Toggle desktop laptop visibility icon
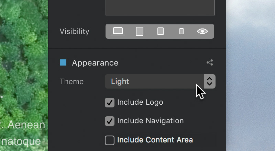 pos(118,31)
